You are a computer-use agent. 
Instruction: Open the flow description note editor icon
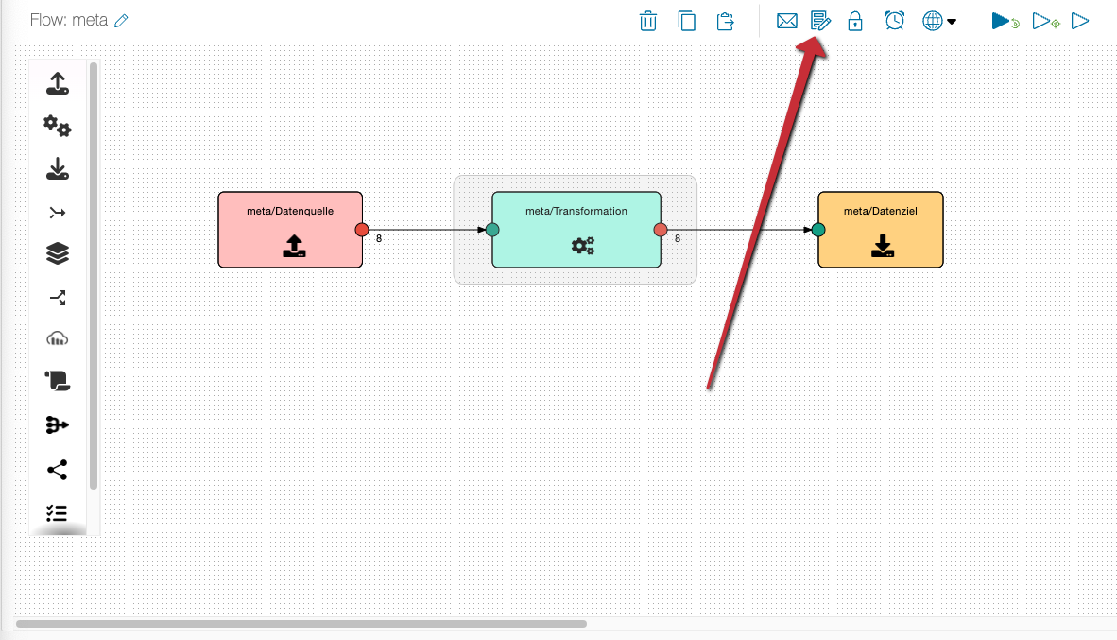pos(820,21)
